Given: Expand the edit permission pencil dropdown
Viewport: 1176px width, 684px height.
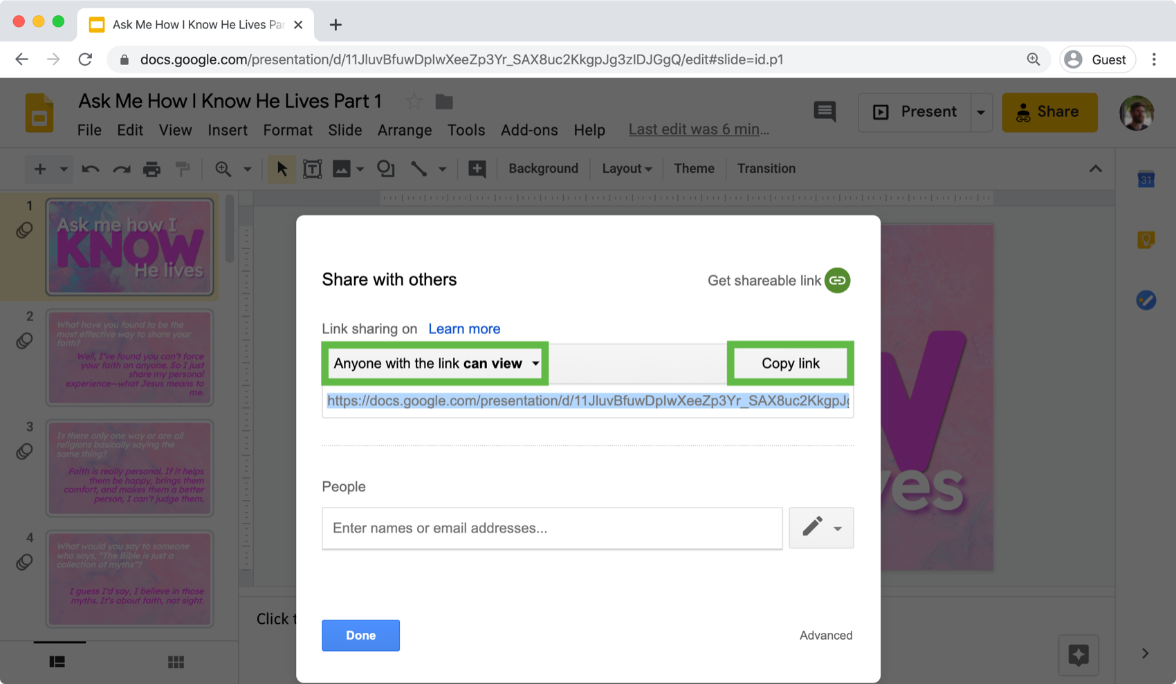Looking at the screenshot, I should (x=821, y=528).
